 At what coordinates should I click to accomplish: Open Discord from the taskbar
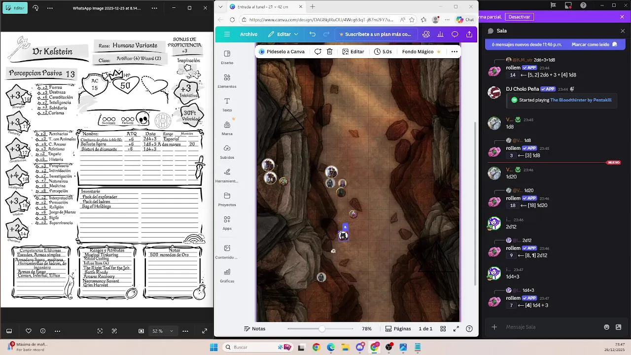click(x=360, y=347)
